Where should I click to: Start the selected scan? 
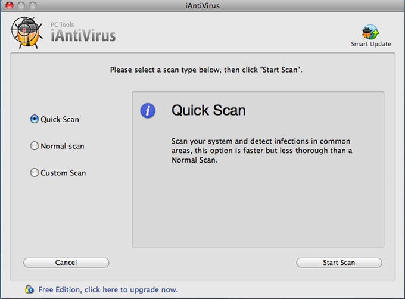[x=339, y=263]
